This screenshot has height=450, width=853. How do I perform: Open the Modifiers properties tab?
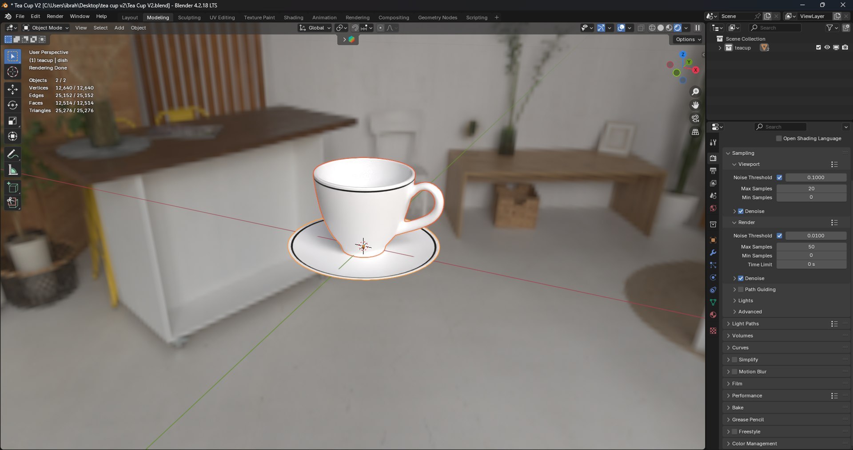click(713, 253)
